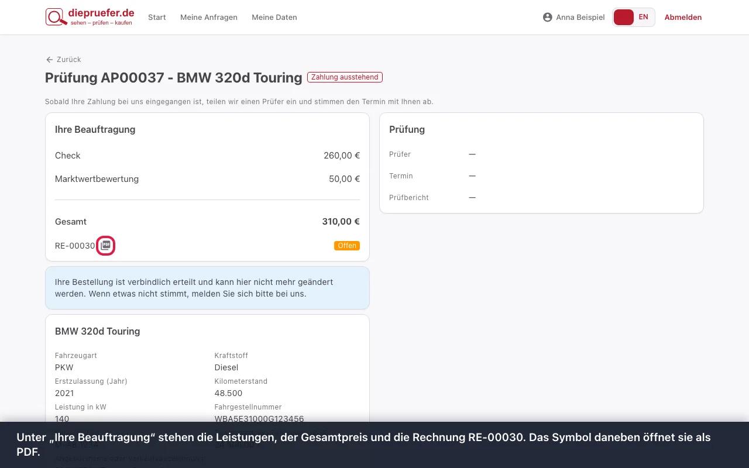Open the RE-00030 invoice PDF icon
Viewport: 749px width, 468px height.
pyautogui.click(x=105, y=246)
